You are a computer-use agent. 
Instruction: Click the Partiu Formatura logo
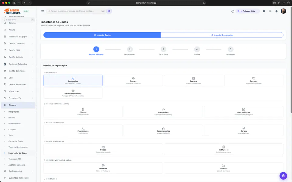12,11
